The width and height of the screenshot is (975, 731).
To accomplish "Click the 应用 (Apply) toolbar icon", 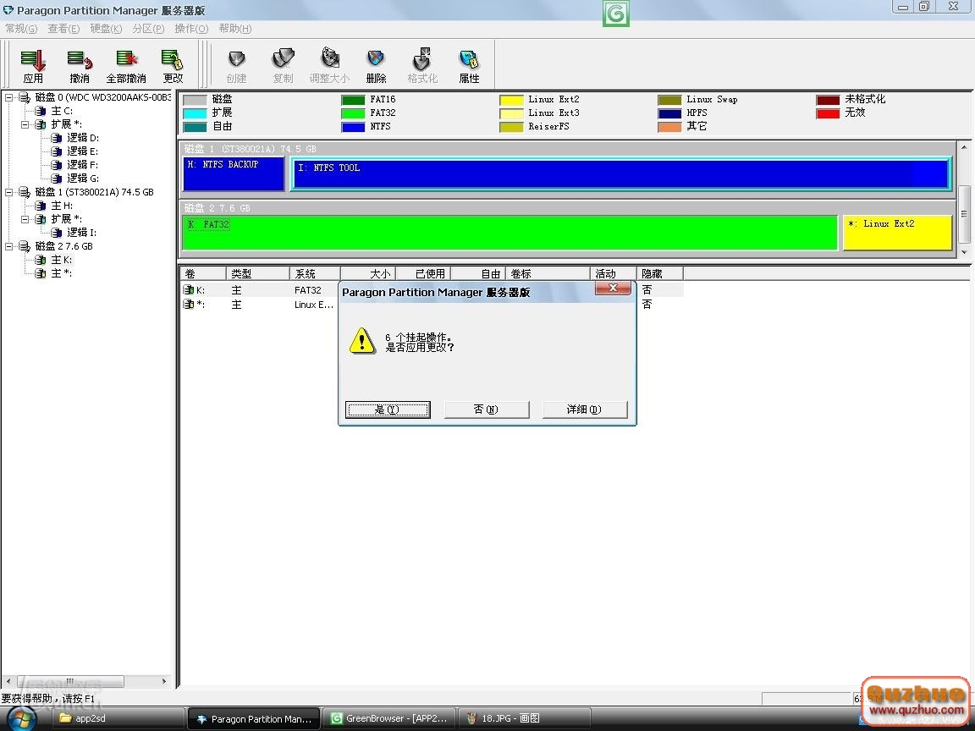I will (x=33, y=65).
